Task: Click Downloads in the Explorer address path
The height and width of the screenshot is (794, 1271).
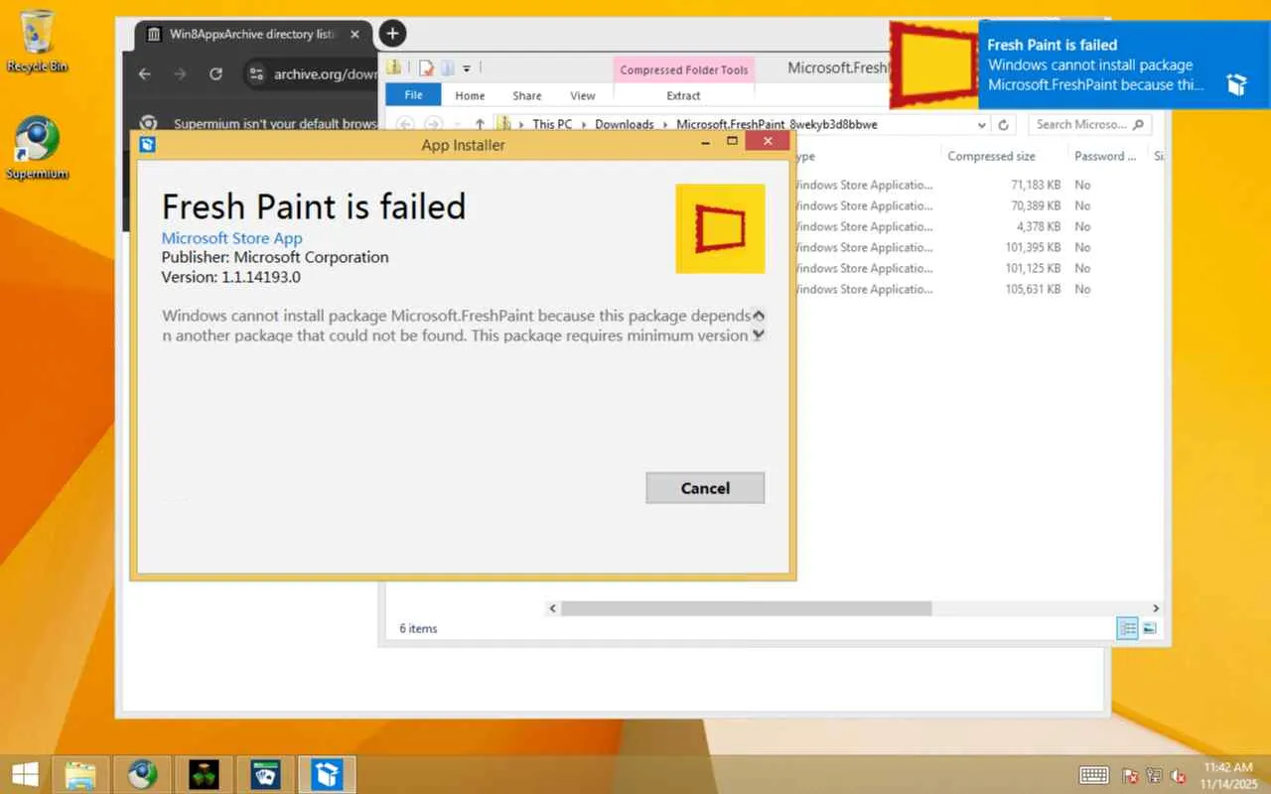Action: point(625,124)
